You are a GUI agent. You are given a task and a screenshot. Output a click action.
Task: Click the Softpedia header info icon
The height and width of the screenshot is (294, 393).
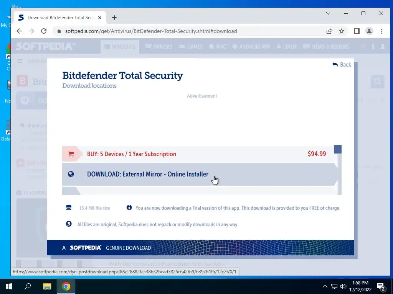pos(373,46)
